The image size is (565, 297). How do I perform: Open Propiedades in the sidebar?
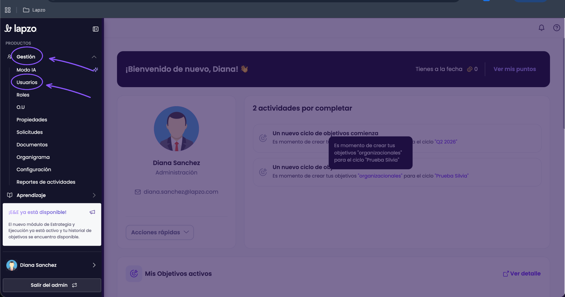(x=32, y=120)
